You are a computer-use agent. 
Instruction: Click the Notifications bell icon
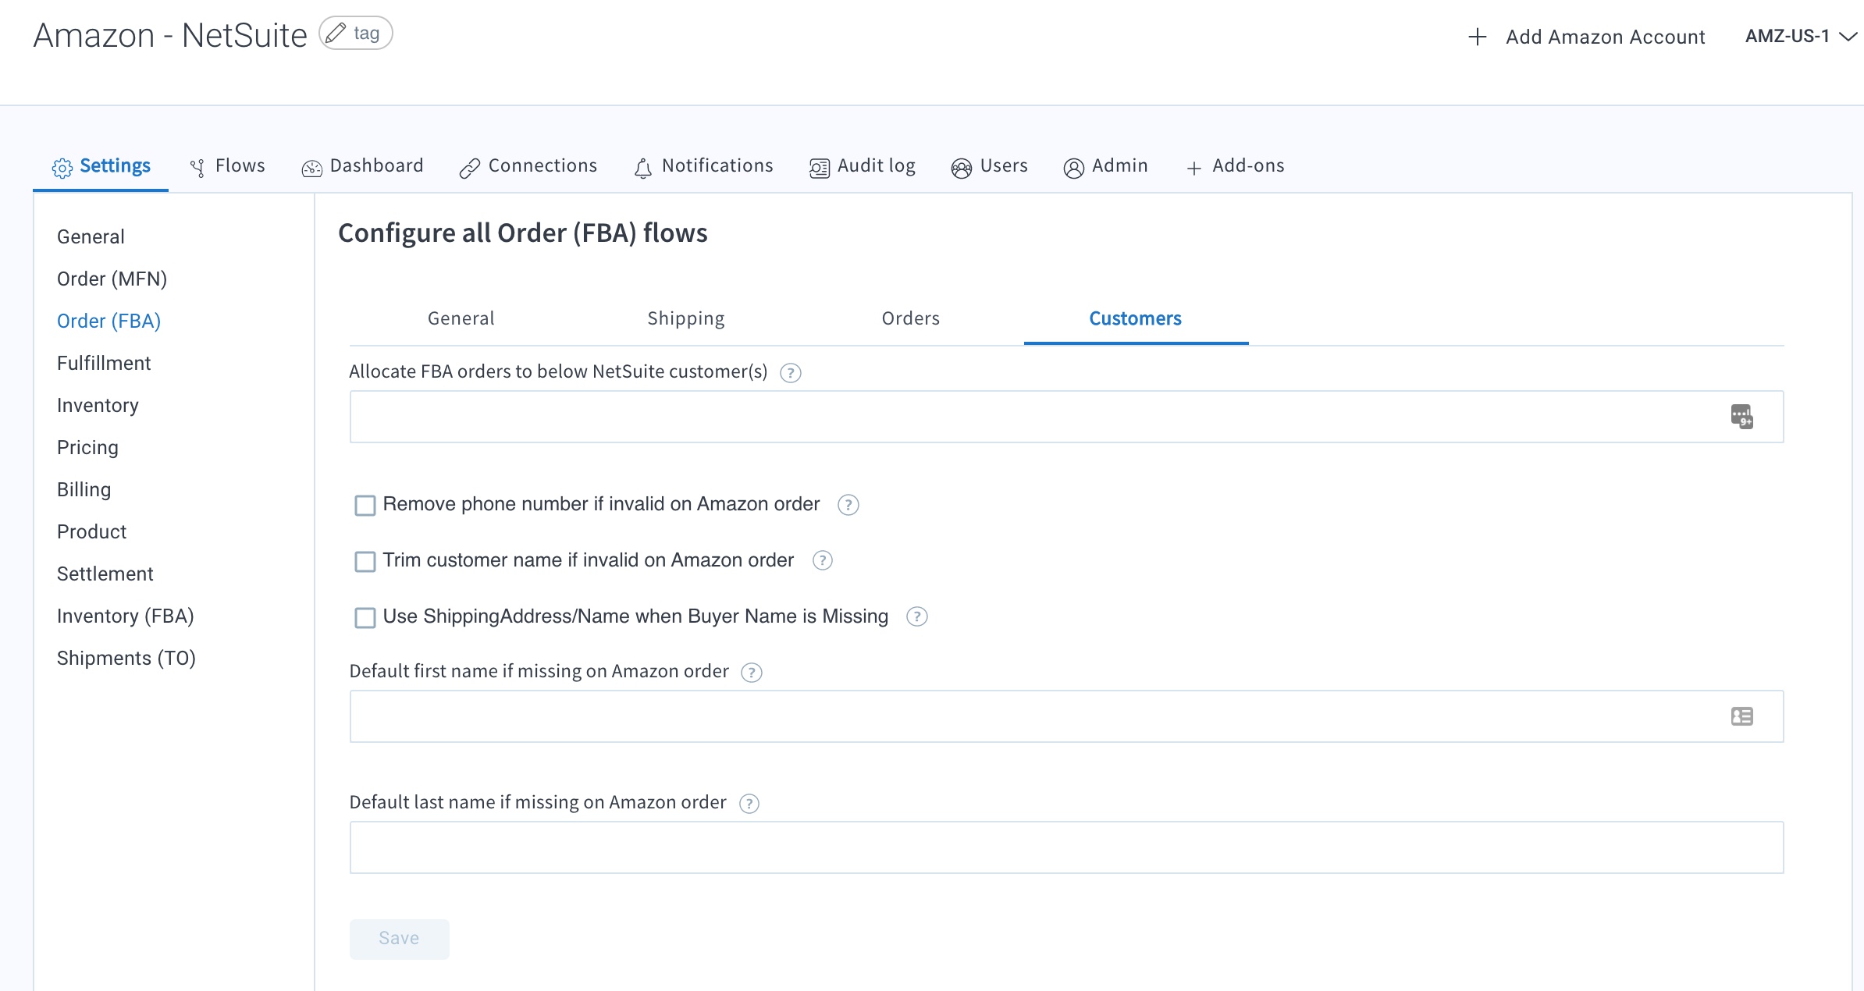642,168
